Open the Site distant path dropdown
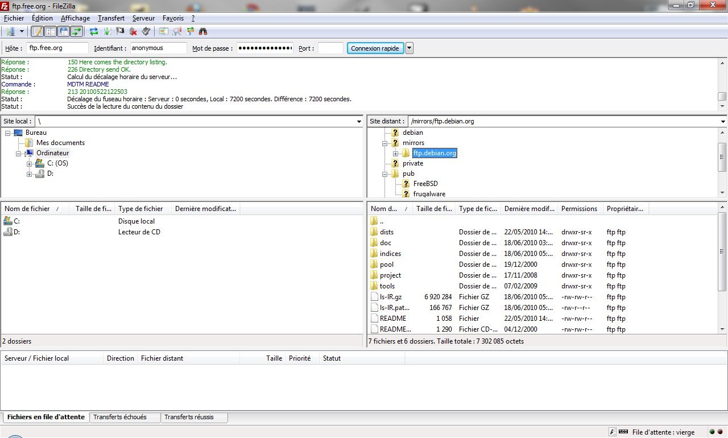The height and width of the screenshot is (438, 728). click(723, 122)
